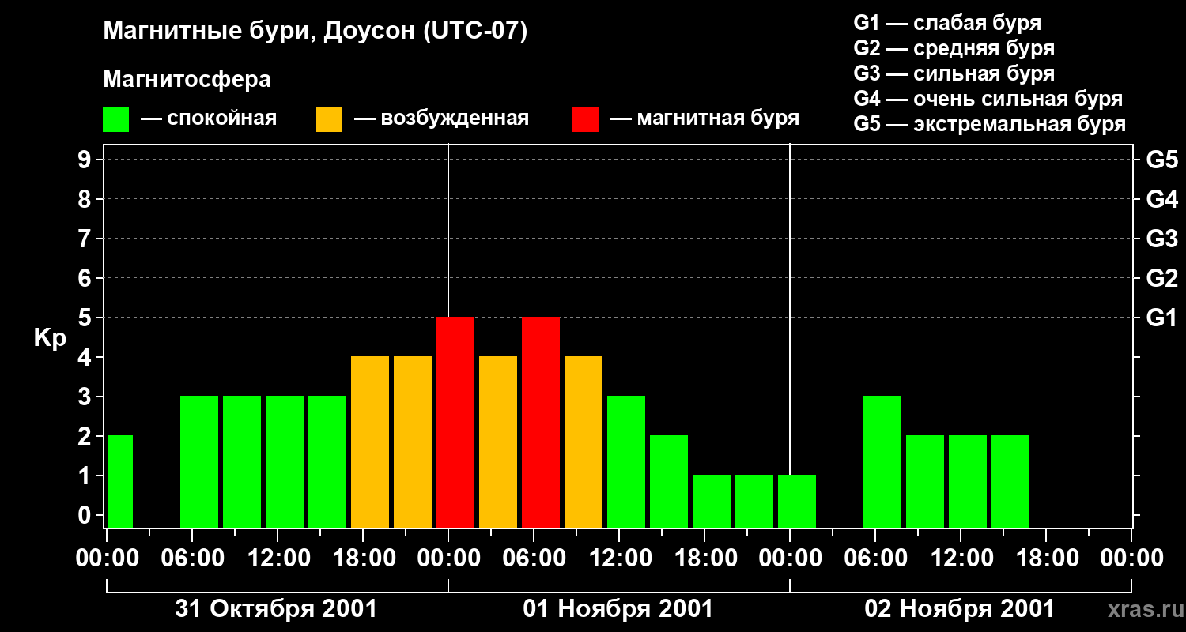
Task: Click the orange bar at 09:00 on 01 Ноября
Action: point(584,442)
